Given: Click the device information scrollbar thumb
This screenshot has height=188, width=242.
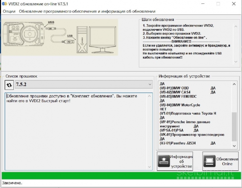Looking at the screenshot, I should coord(234,127).
